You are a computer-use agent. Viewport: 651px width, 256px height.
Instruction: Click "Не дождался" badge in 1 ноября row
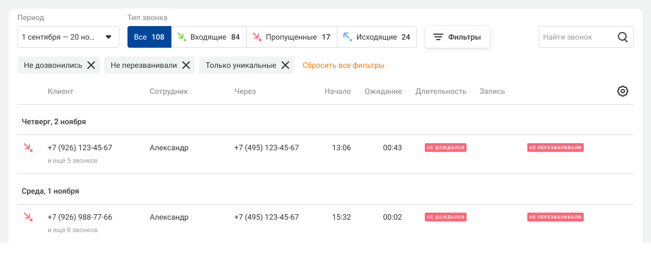[445, 217]
